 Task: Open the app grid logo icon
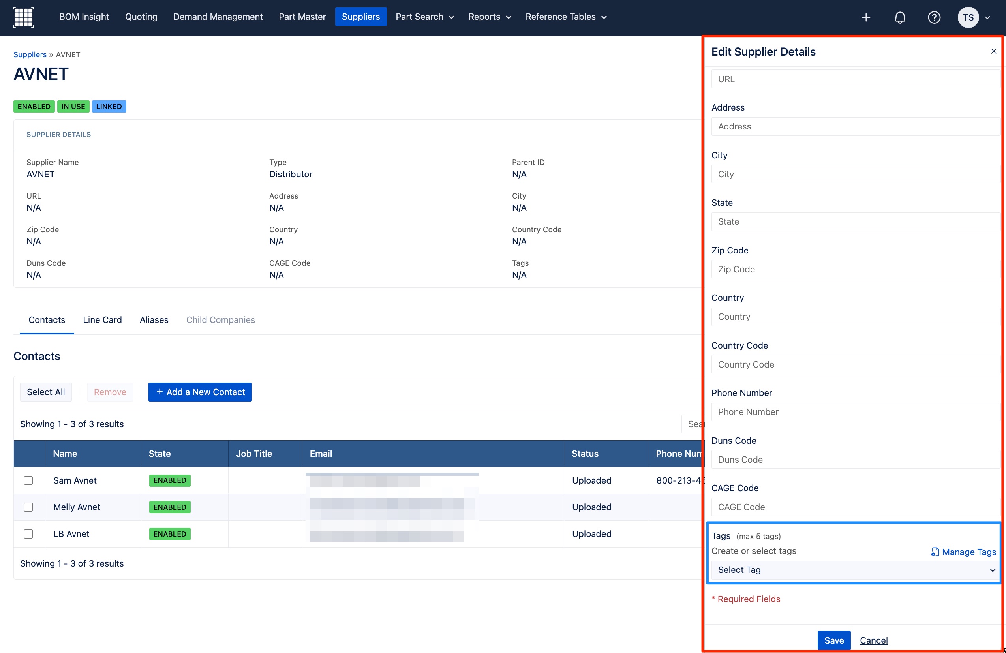[23, 17]
